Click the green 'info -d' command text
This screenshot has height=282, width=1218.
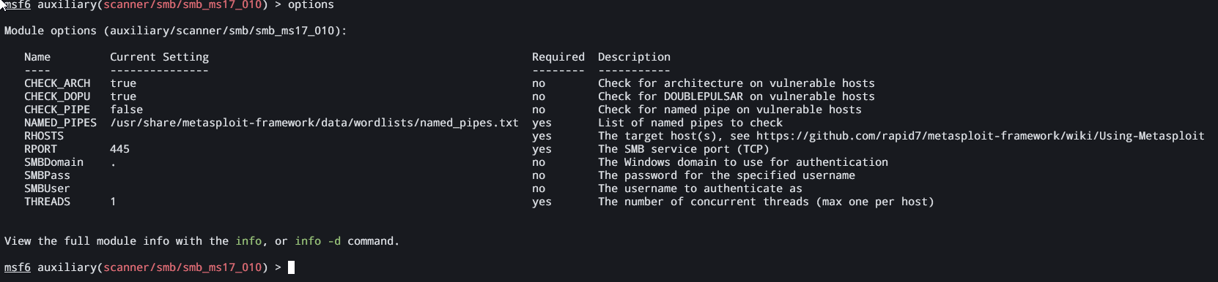[x=318, y=241]
